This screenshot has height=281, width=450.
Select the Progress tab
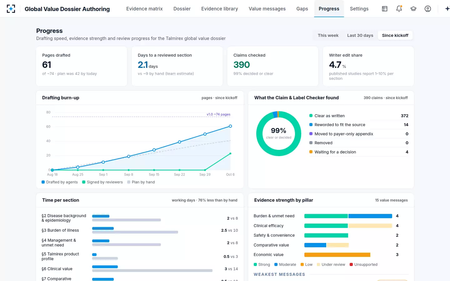[x=329, y=9]
